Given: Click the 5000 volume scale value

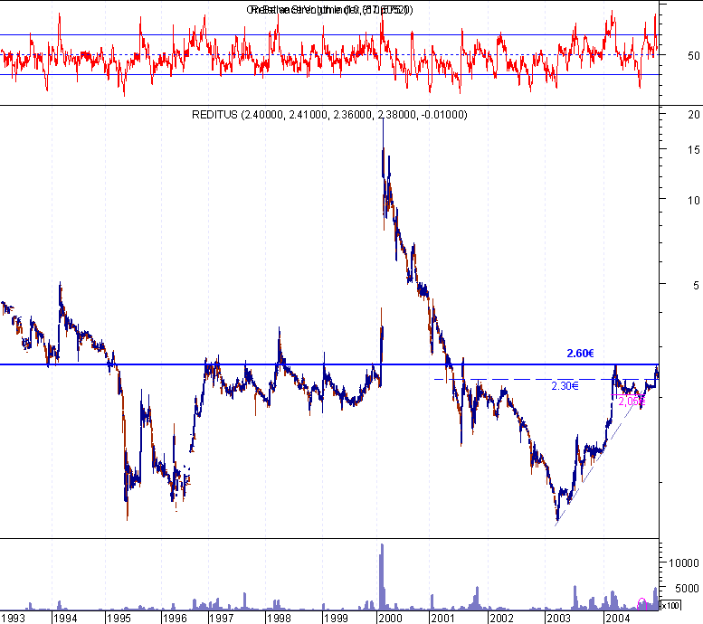Looking at the screenshot, I should 687,588.
